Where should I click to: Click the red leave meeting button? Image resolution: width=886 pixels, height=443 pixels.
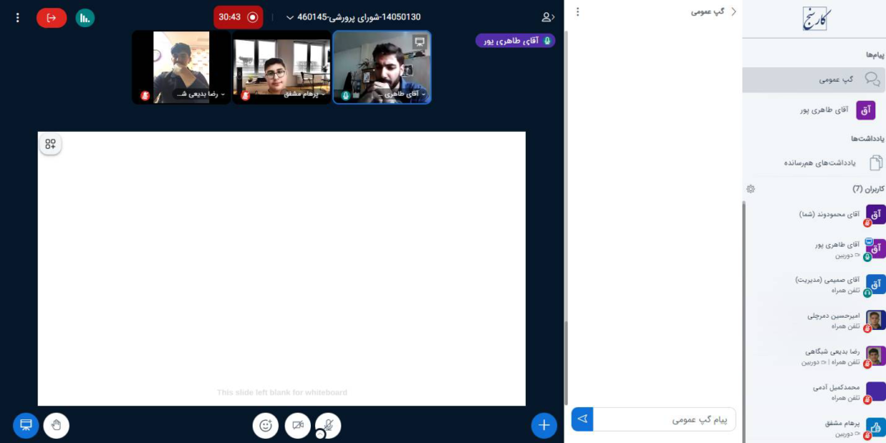[x=52, y=17]
